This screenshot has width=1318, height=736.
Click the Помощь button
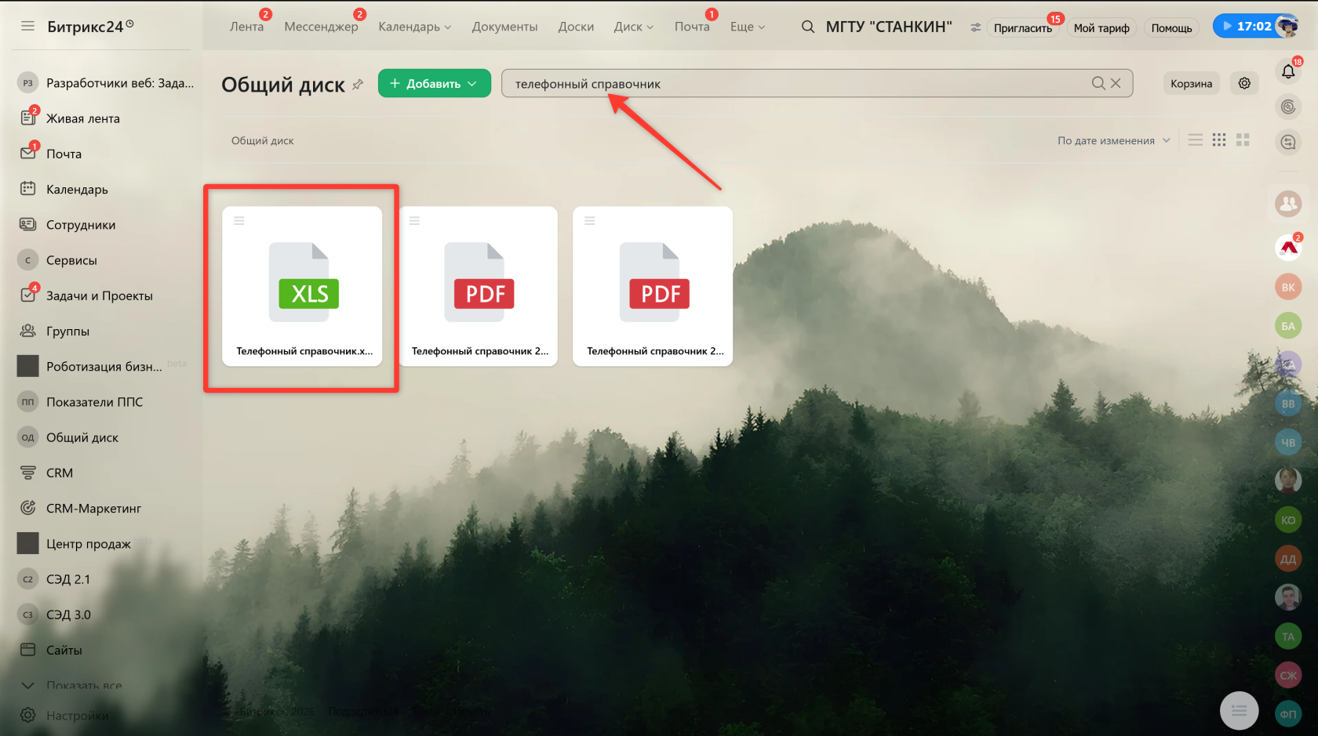[1171, 27]
